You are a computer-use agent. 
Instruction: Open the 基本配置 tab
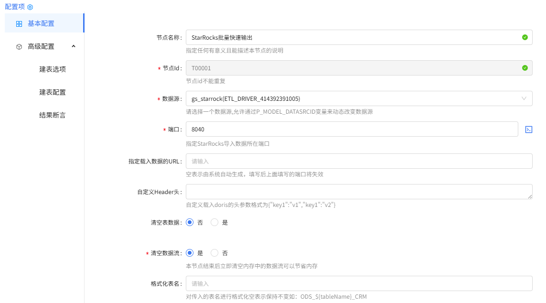(44, 23)
